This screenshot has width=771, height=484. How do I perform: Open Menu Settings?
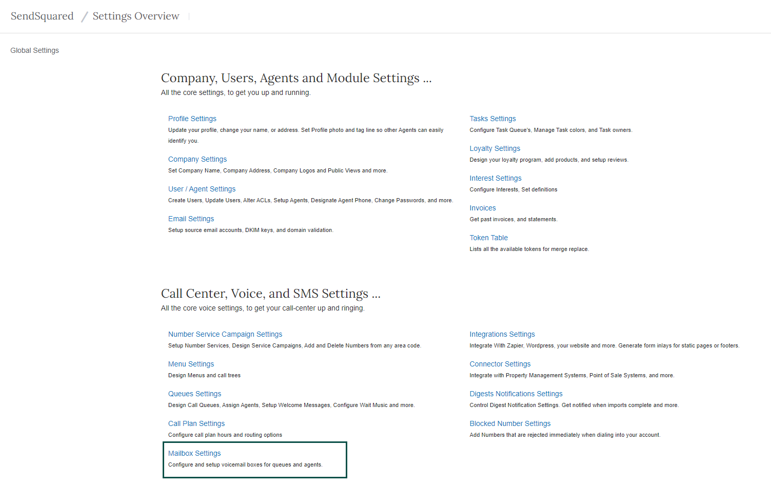(x=191, y=364)
